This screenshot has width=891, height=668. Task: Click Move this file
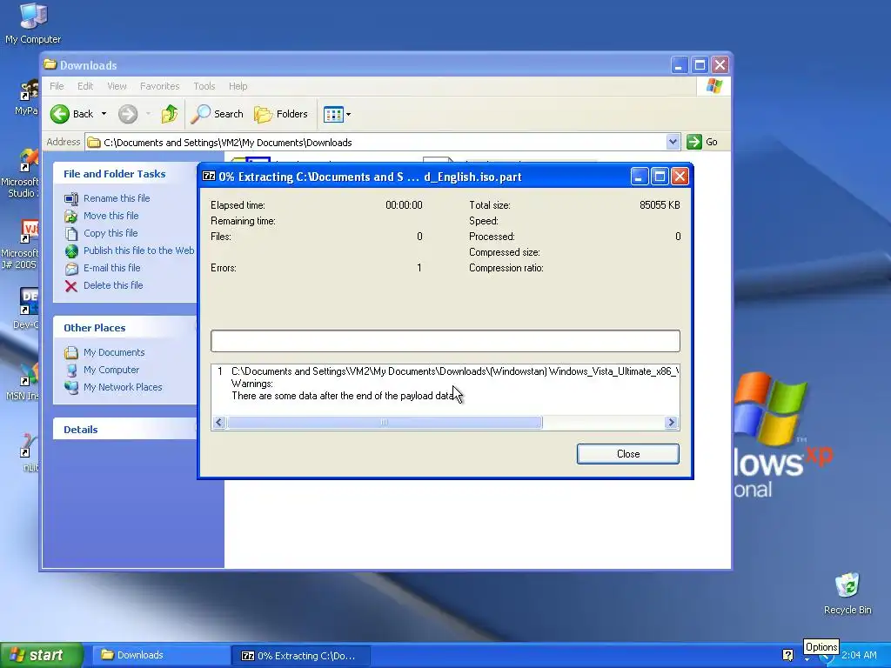pyautogui.click(x=111, y=216)
